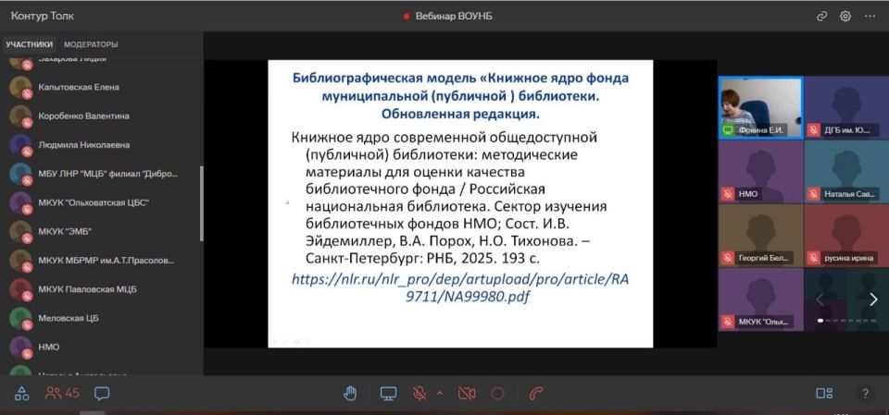
Task: Select НМО in the participants list
Action: [x=101, y=347]
